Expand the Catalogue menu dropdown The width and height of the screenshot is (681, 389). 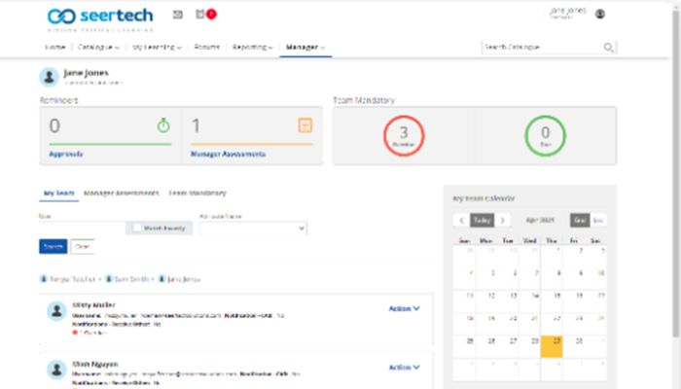tap(98, 47)
